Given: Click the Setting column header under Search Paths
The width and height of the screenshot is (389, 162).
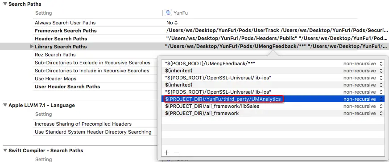Looking at the screenshot, I should 44,13.
